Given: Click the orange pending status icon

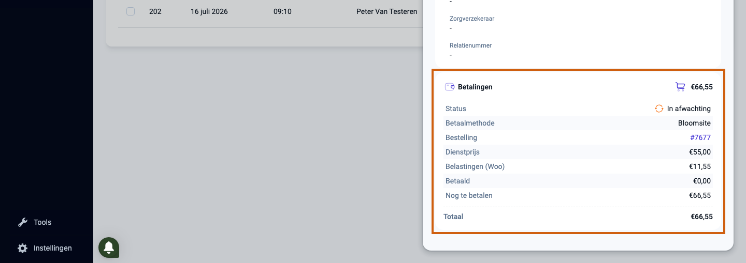Looking at the screenshot, I should [659, 109].
